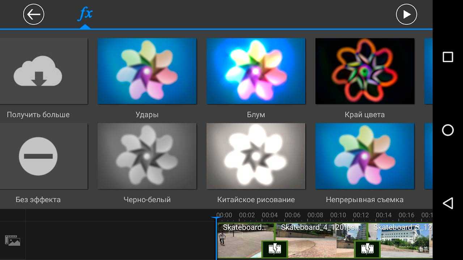Tap the cloud download icon
Image resolution: width=463 pixels, height=260 pixels.
click(x=38, y=71)
